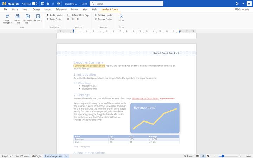
Task: Click the save icon in title bar
Action: [43, 4]
